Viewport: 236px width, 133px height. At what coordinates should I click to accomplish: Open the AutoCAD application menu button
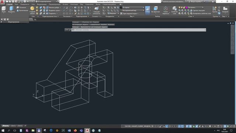tap(2, 2)
